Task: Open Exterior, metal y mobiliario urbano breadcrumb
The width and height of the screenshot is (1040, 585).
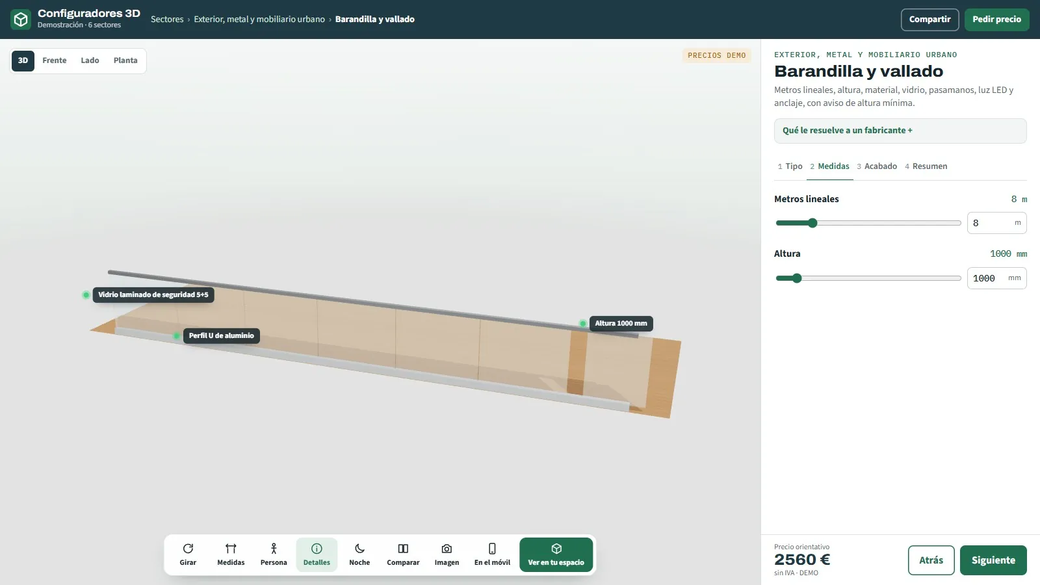Action: [x=259, y=19]
